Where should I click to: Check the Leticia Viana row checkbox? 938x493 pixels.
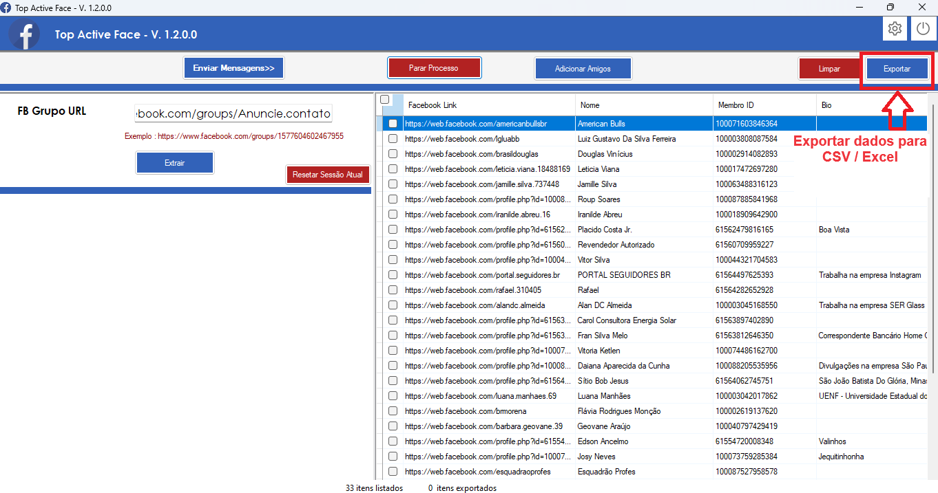point(393,169)
